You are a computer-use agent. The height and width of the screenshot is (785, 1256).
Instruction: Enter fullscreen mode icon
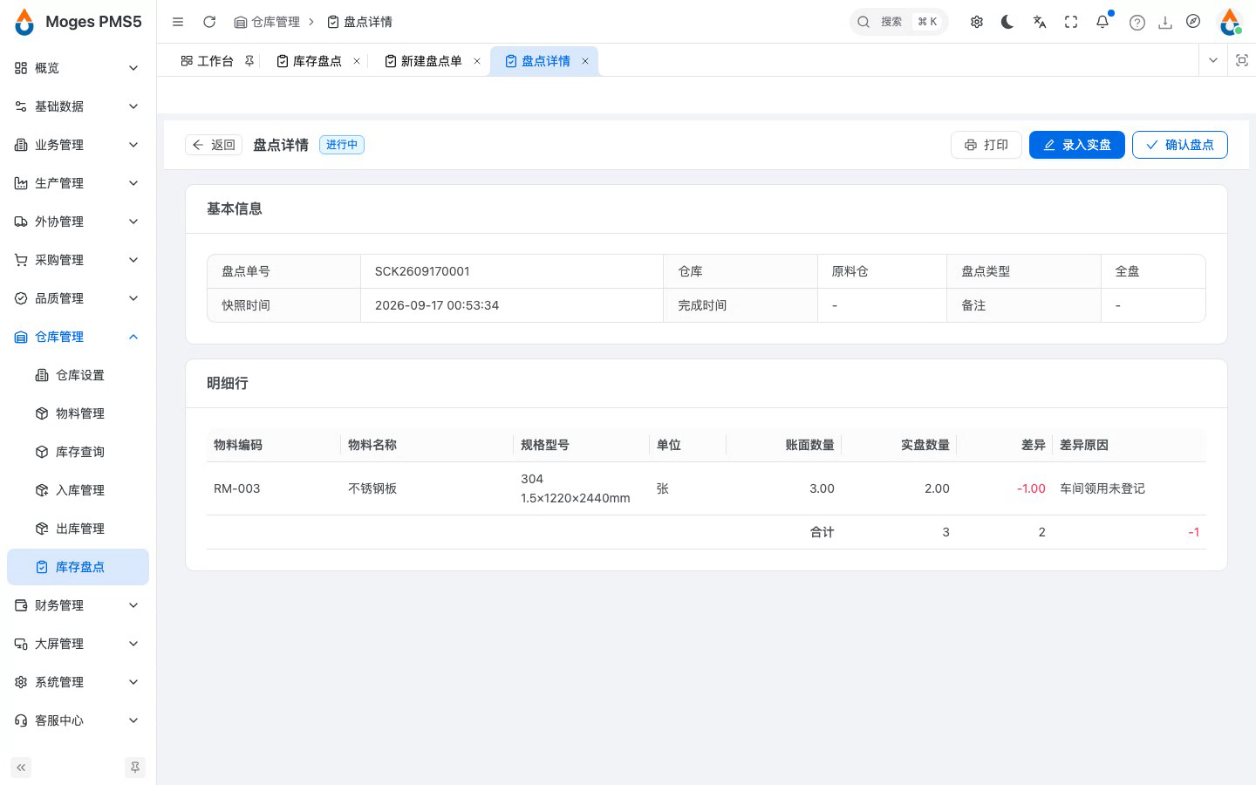[1071, 22]
